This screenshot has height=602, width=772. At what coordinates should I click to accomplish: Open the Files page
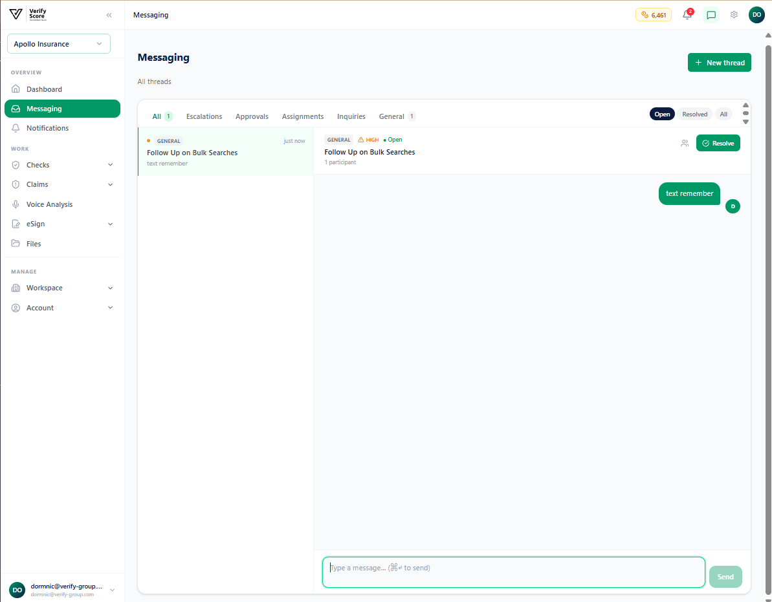coord(62,244)
